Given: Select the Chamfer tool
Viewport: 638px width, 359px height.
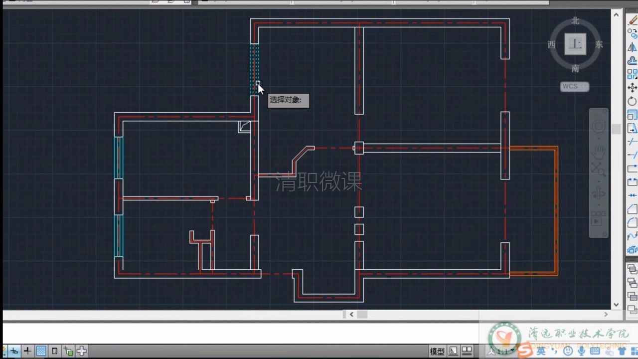Looking at the screenshot, I should (633, 209).
